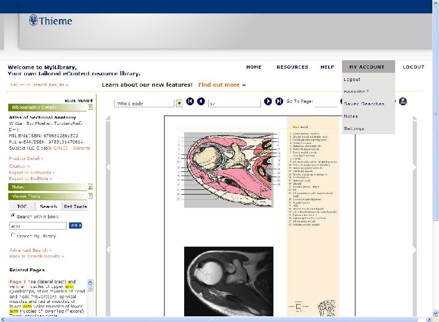Click 'Back to Search Results' link

37,256
